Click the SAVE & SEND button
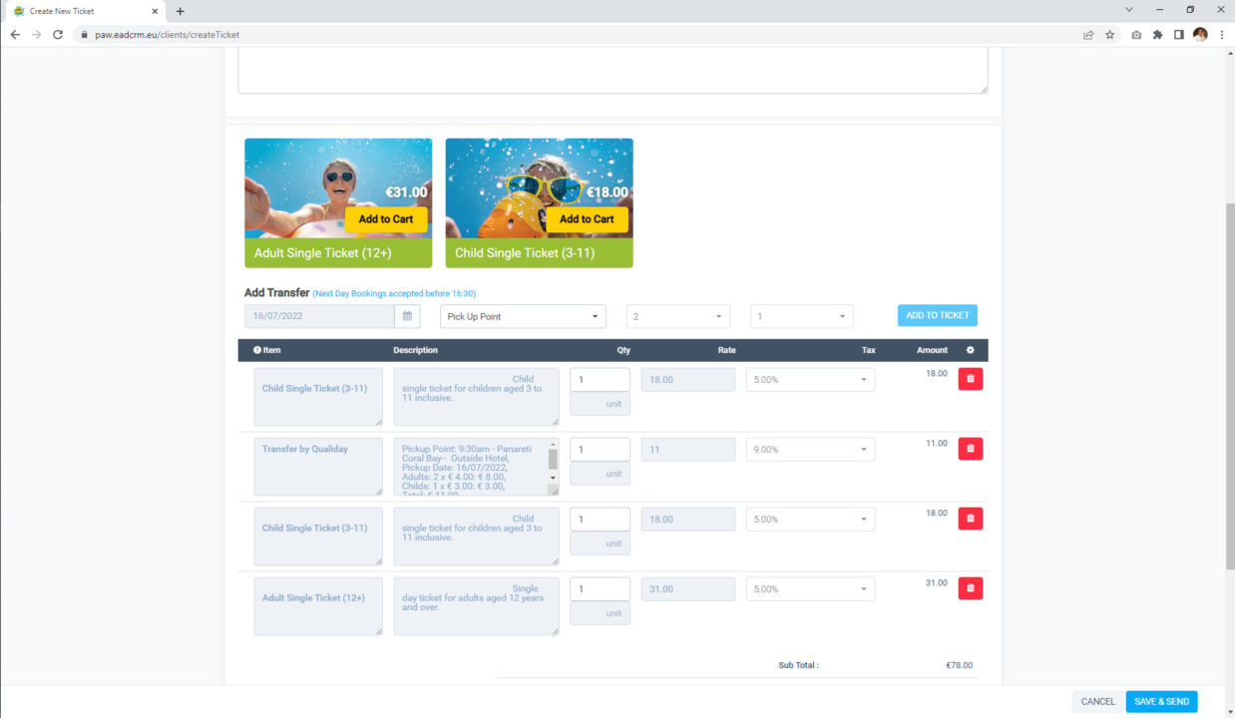1235x718 pixels. pyautogui.click(x=1161, y=701)
